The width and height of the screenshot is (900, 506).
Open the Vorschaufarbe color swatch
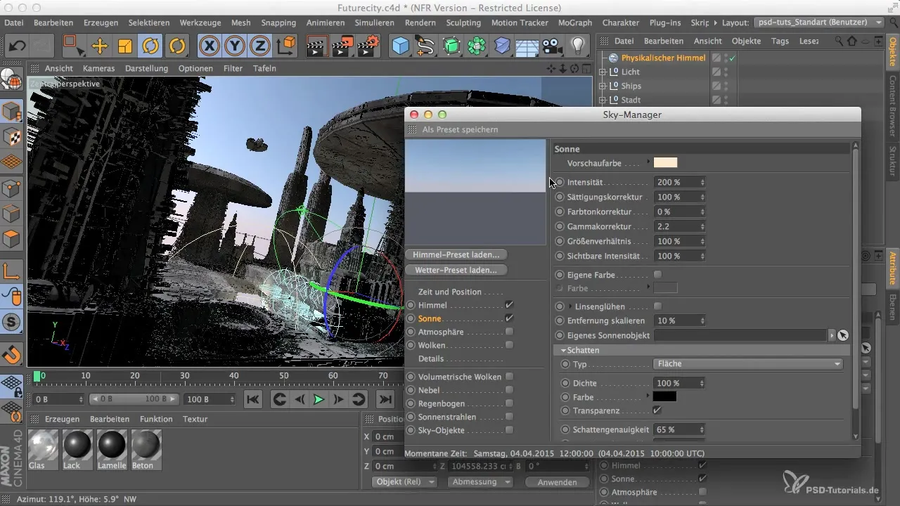pos(665,162)
